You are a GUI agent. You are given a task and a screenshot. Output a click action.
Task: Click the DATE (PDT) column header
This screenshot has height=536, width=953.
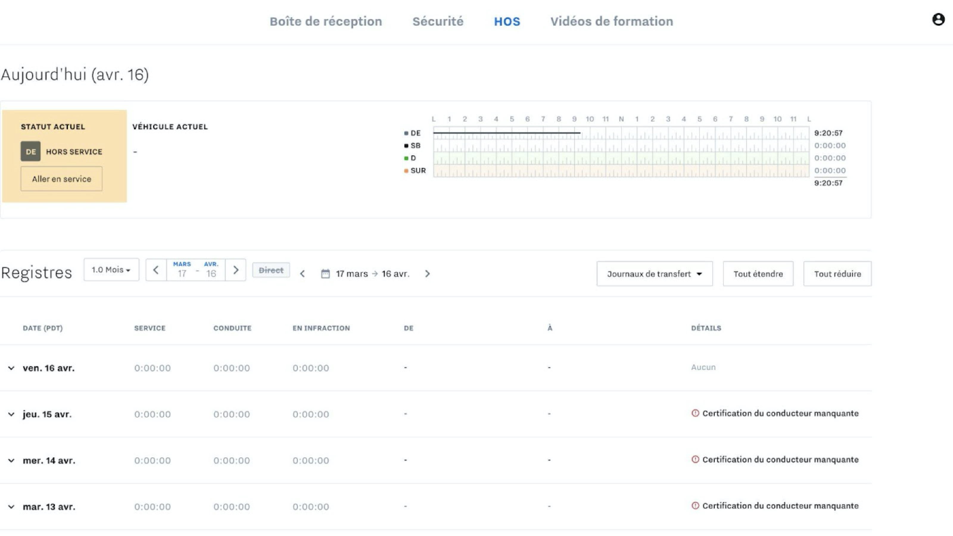(x=43, y=328)
